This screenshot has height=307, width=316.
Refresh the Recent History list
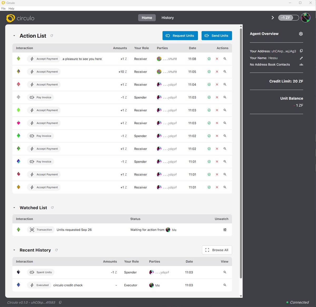(56, 250)
